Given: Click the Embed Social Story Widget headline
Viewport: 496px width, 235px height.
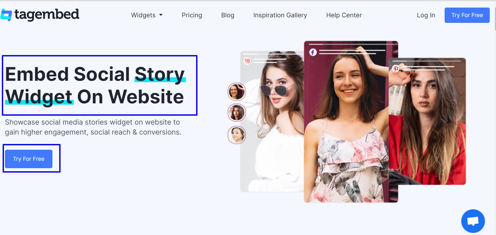Looking at the screenshot, I should coord(95,85).
